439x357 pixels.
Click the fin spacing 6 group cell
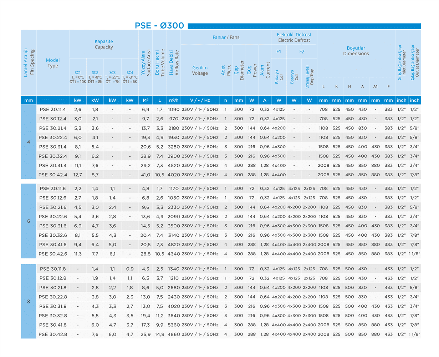click(x=29, y=221)
